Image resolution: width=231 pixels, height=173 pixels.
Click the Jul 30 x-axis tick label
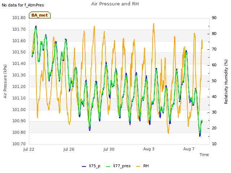[109, 149]
